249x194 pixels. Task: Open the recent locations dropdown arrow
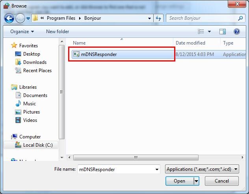click(x=28, y=19)
